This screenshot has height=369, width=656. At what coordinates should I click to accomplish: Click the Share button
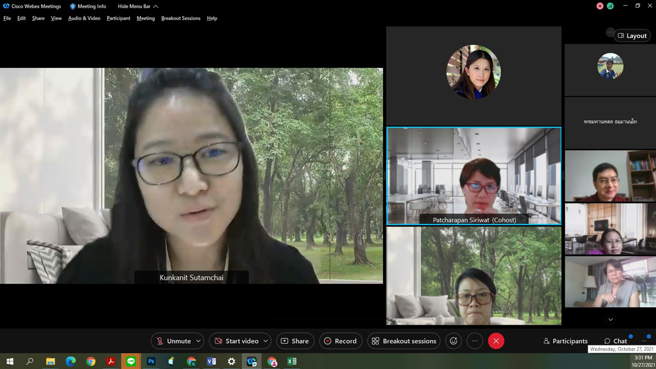[295, 341]
